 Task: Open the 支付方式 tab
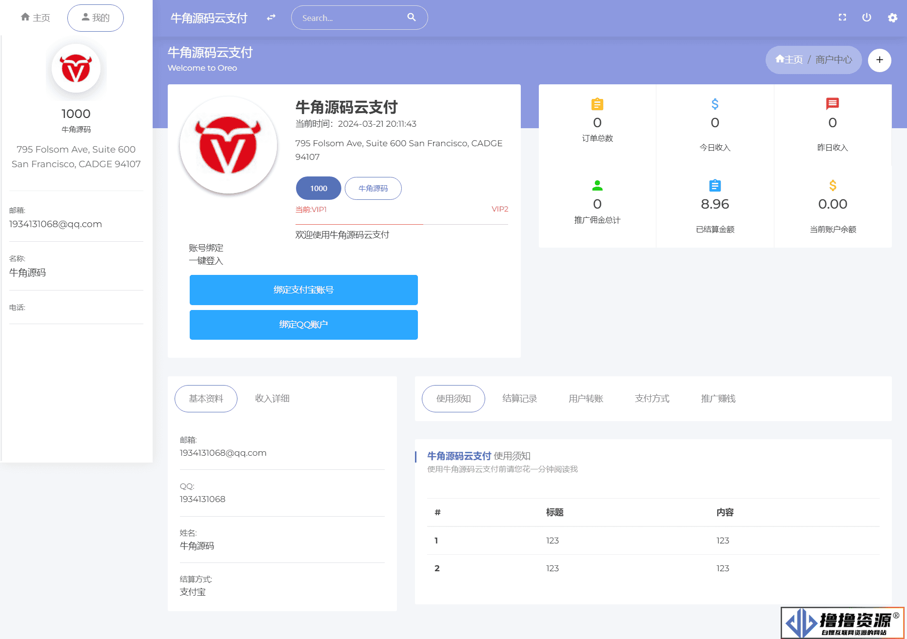click(x=652, y=399)
